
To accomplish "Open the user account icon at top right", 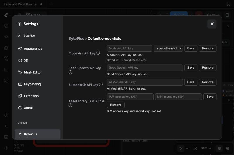I will click(x=228, y=4).
